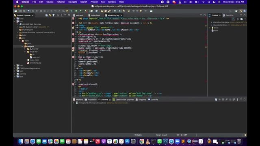Maximize the Project Explorer view

[69, 15]
